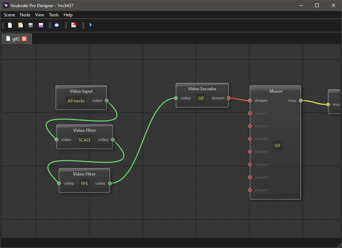Screen dimensions: 342x248
Task: Select the FPS Video Filter node title
Action: click(84, 174)
